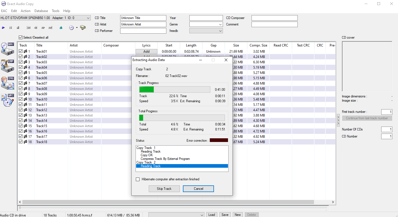The height and width of the screenshot is (217, 398).
Task: Uncheck the Track14 checkbox
Action: click(x=20, y=121)
